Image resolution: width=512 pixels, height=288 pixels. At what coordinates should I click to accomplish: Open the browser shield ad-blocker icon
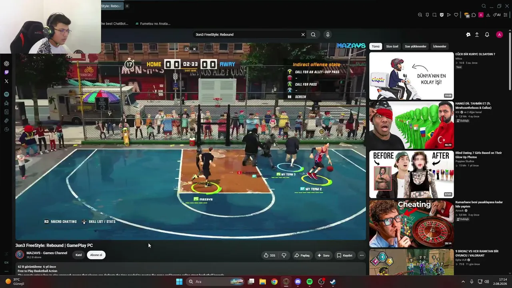pyautogui.click(x=442, y=15)
